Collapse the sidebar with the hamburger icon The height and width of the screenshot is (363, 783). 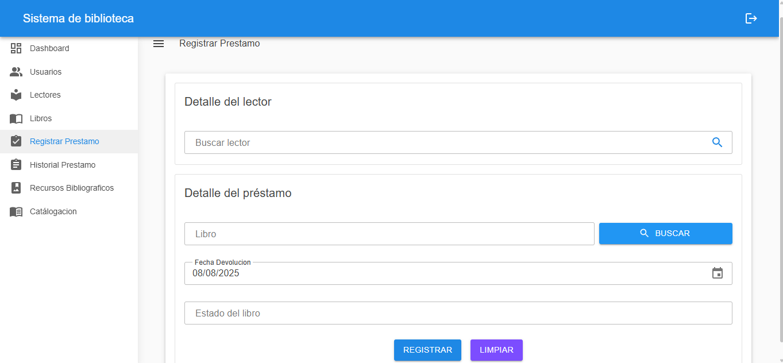point(158,43)
